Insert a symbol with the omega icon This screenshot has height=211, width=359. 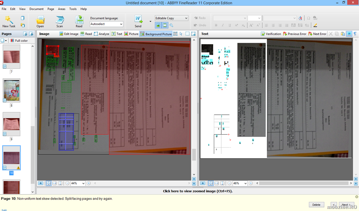click(x=309, y=18)
